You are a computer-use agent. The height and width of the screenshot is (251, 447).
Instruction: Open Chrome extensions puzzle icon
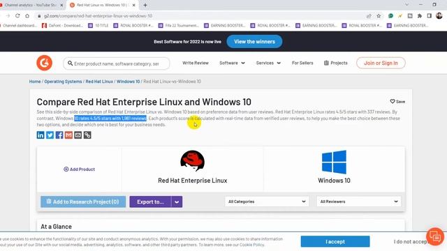[420, 16]
